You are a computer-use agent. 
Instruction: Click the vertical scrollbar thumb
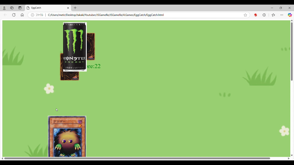pyautogui.click(x=292, y=51)
